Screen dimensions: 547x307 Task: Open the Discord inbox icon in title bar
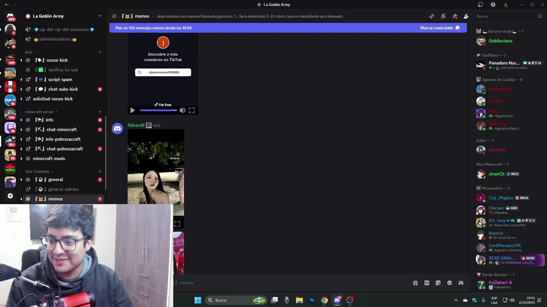[x=481, y=5]
